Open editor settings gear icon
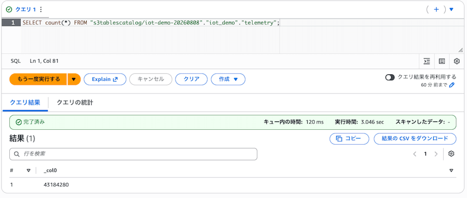This screenshot has height=198, width=467. 457,61
